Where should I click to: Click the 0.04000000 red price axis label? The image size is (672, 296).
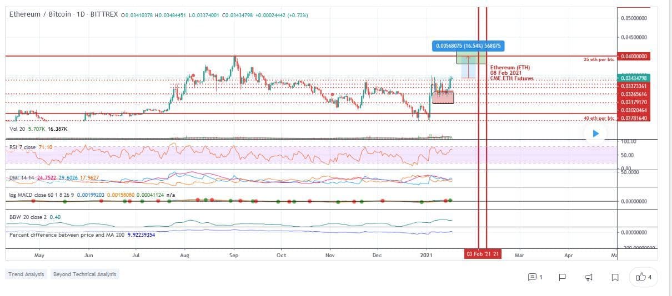tap(634, 57)
